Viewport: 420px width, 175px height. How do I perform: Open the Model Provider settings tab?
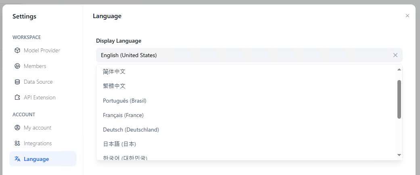pyautogui.click(x=43, y=51)
